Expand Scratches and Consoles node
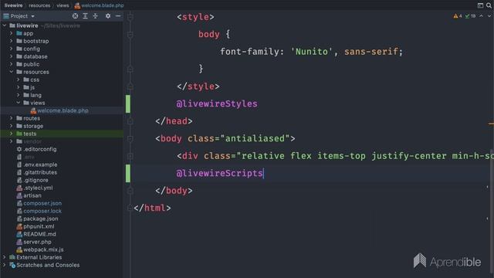494x278 pixels. [5, 265]
